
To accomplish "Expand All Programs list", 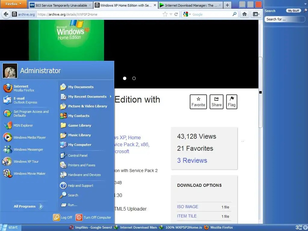I will 28,206.
